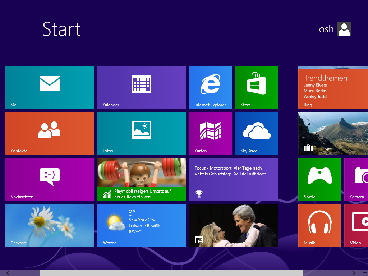Open the Musik headphones tile
This screenshot has width=368, height=276.
[x=320, y=225]
